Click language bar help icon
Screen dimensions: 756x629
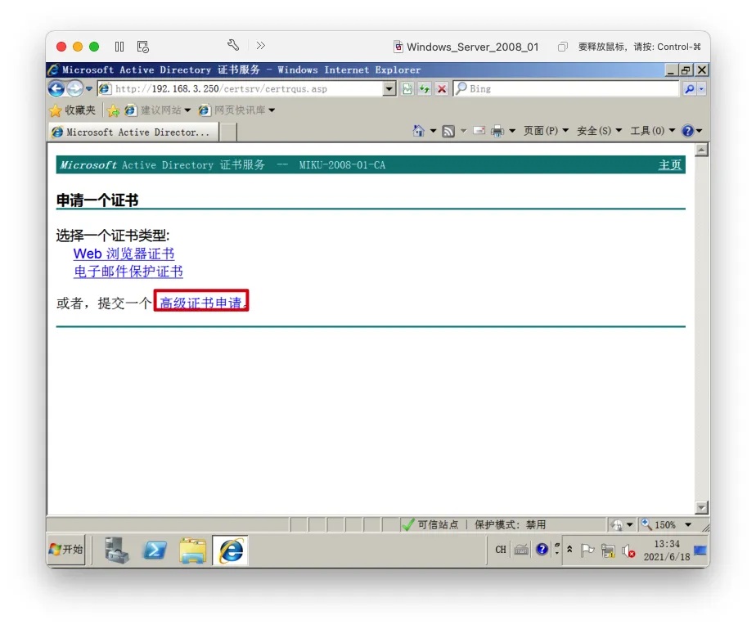click(542, 549)
